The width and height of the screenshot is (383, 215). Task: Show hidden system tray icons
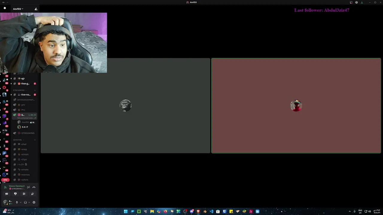click(350, 211)
